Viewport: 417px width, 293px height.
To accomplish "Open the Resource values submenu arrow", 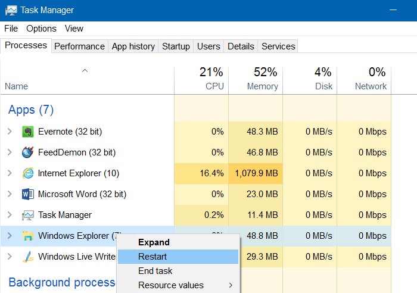I will [x=231, y=285].
